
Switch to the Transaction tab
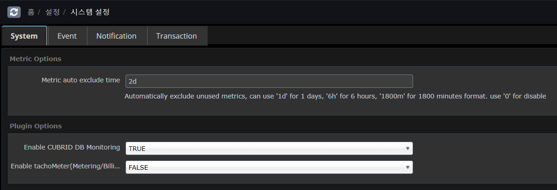tap(176, 36)
